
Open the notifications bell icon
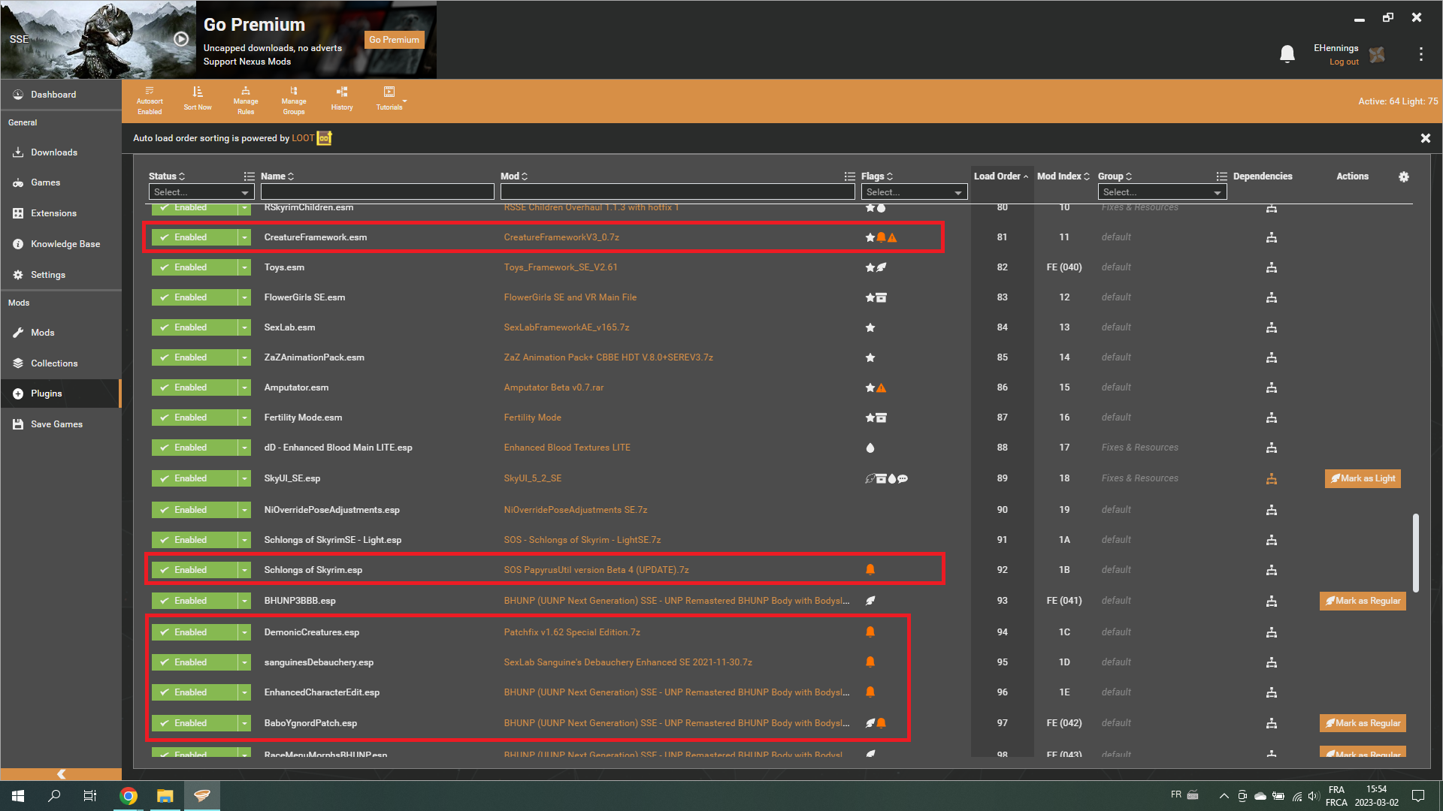[1287, 54]
